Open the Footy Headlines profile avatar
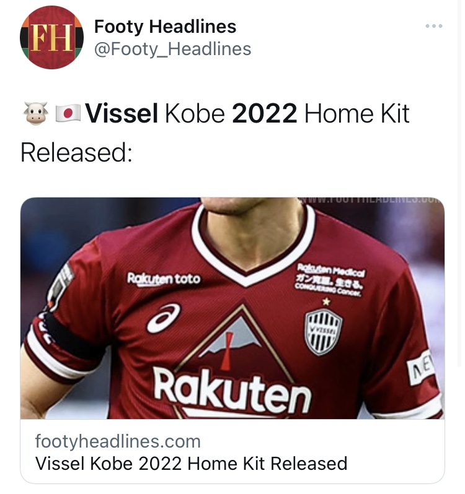465x494 pixels. pyautogui.click(x=51, y=38)
